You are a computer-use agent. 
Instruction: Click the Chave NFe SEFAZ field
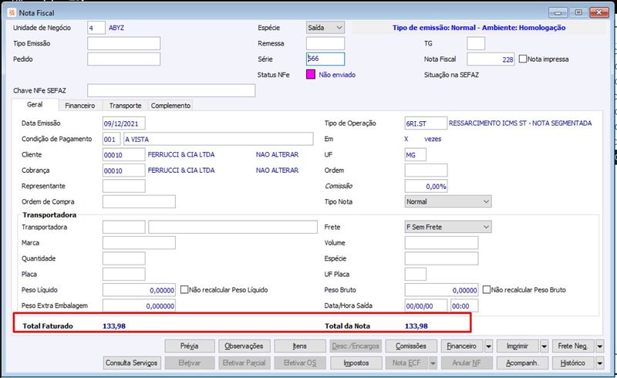(x=170, y=91)
